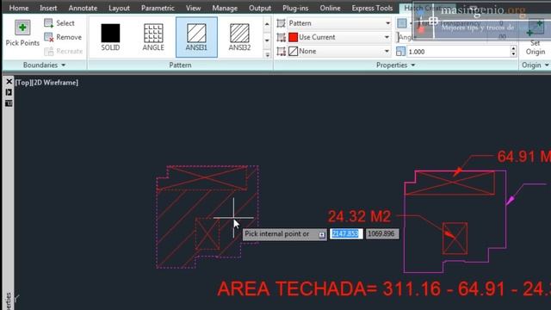
Task: Click the Remove boundary objects icon
Action: click(48, 37)
